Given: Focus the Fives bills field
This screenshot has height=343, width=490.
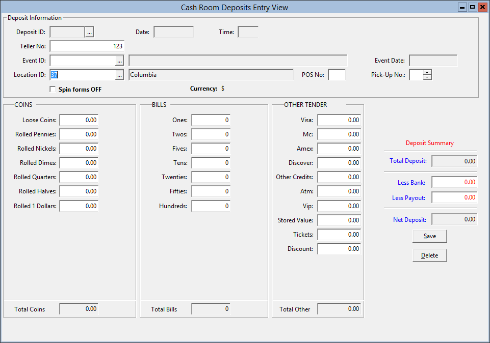Looking at the screenshot, I should point(211,149).
